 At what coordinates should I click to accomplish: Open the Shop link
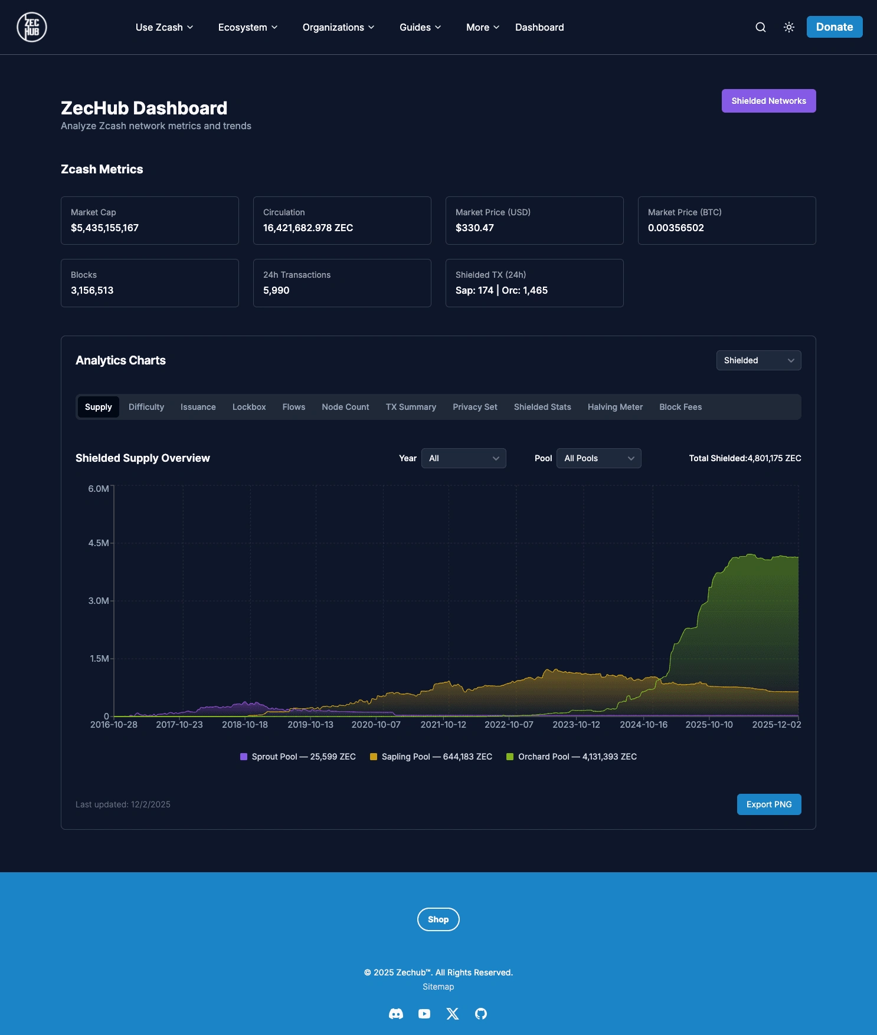438,919
